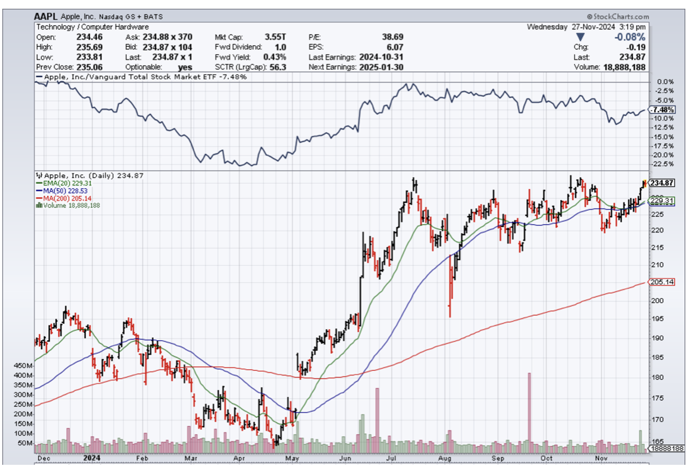This screenshot has height=466, width=687.
Task: Click the down-arrow price change icon
Action: [x=581, y=37]
